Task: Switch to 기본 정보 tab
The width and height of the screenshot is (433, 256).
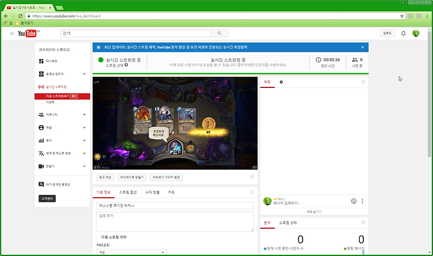Action: pyautogui.click(x=103, y=192)
